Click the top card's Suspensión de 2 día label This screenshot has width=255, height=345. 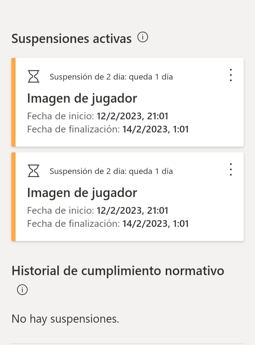tap(111, 77)
